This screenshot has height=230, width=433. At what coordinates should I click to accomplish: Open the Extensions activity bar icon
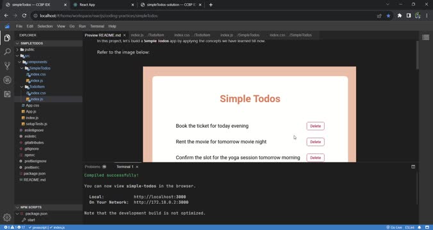pyautogui.click(x=7, y=94)
